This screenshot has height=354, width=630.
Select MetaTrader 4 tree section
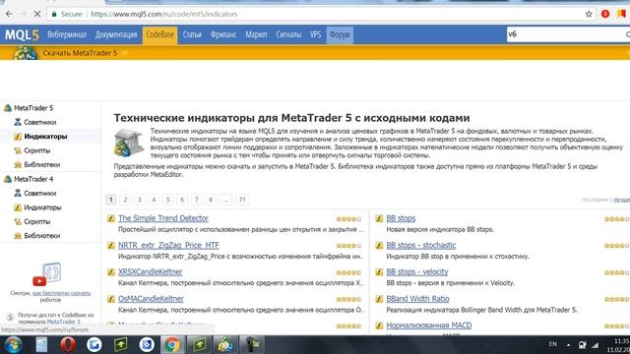(x=33, y=179)
